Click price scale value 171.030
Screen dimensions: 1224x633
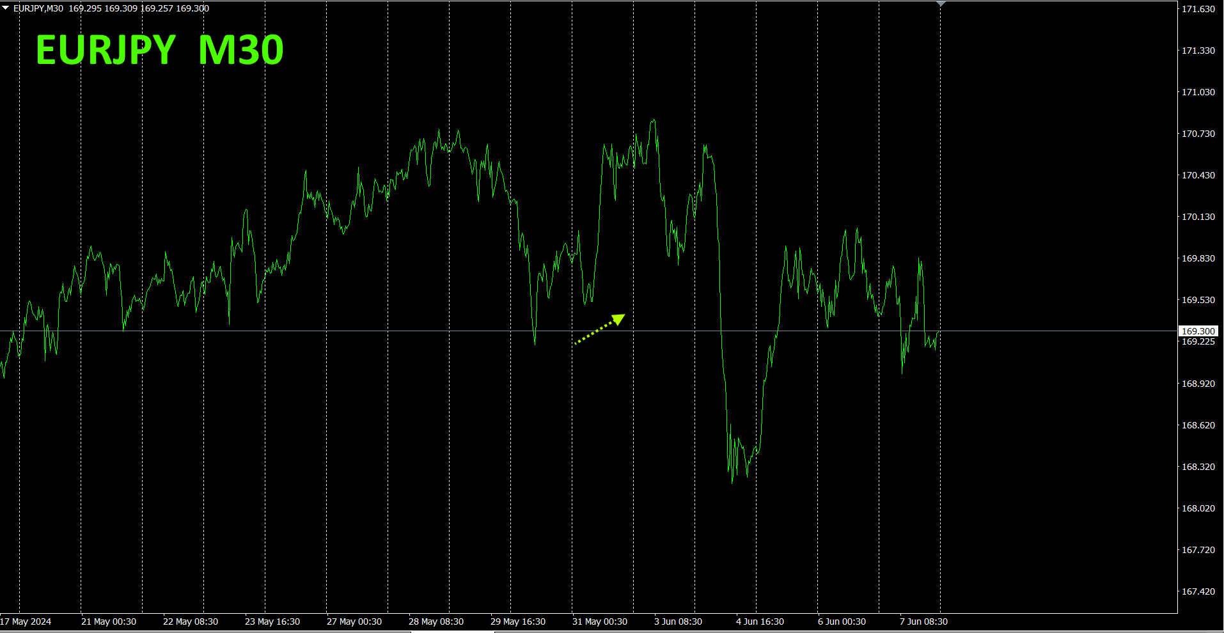(1198, 92)
